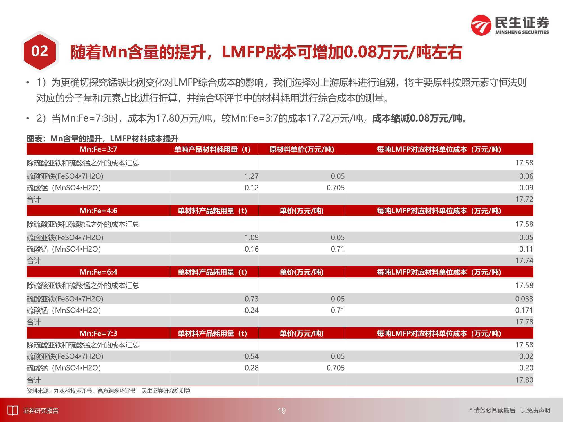The image size is (563, 422).
Task: Click chart caption 图表：Mn含量的提升，LMFP材料成本提升
Action: (x=103, y=138)
